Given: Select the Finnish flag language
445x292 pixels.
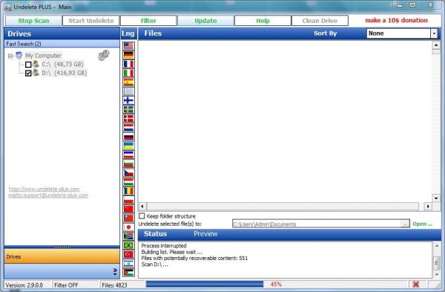Looking at the screenshot, I should pos(128,100).
